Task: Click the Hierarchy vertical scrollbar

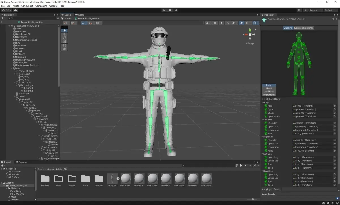Action: click(59, 57)
